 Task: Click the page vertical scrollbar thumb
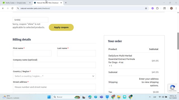178,41
